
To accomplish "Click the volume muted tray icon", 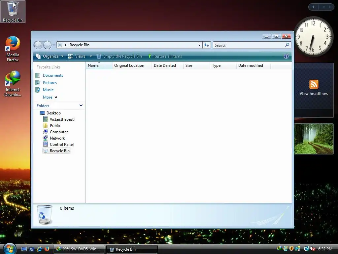I will tap(313, 249).
